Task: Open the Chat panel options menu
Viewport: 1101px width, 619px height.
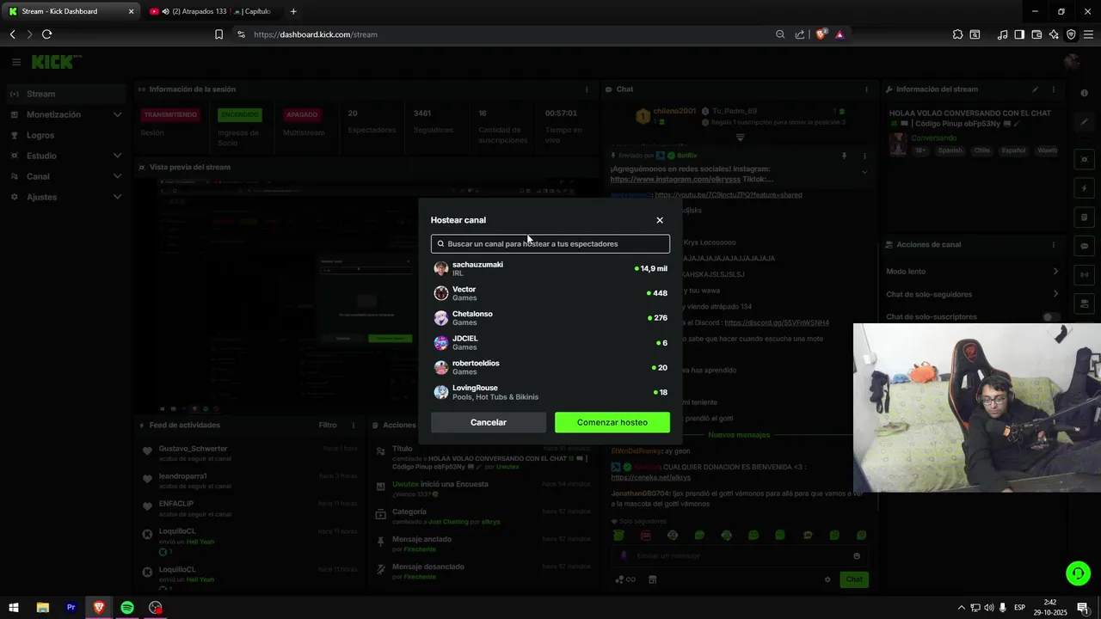Action: [866, 89]
